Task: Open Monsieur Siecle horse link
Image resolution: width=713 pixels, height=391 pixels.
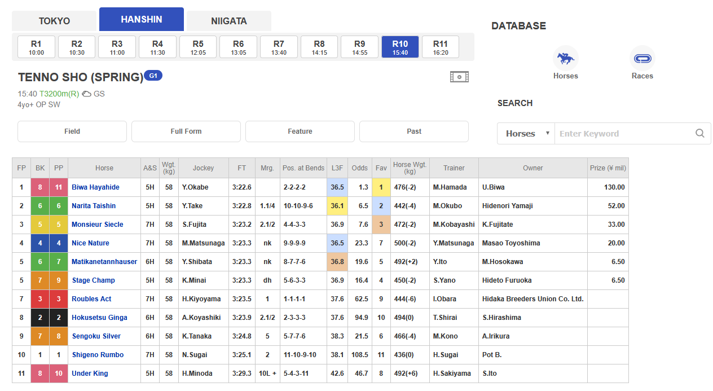Action: tap(97, 225)
